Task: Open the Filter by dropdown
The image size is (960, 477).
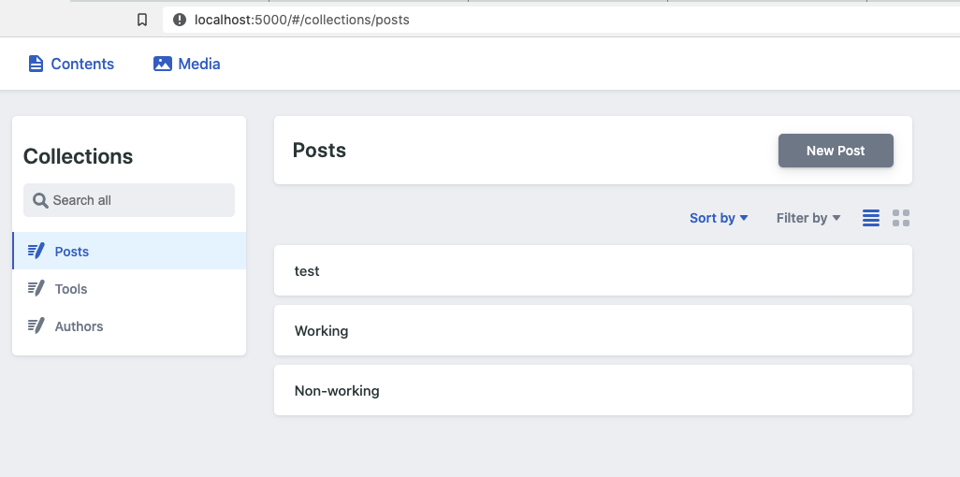Action: [808, 218]
